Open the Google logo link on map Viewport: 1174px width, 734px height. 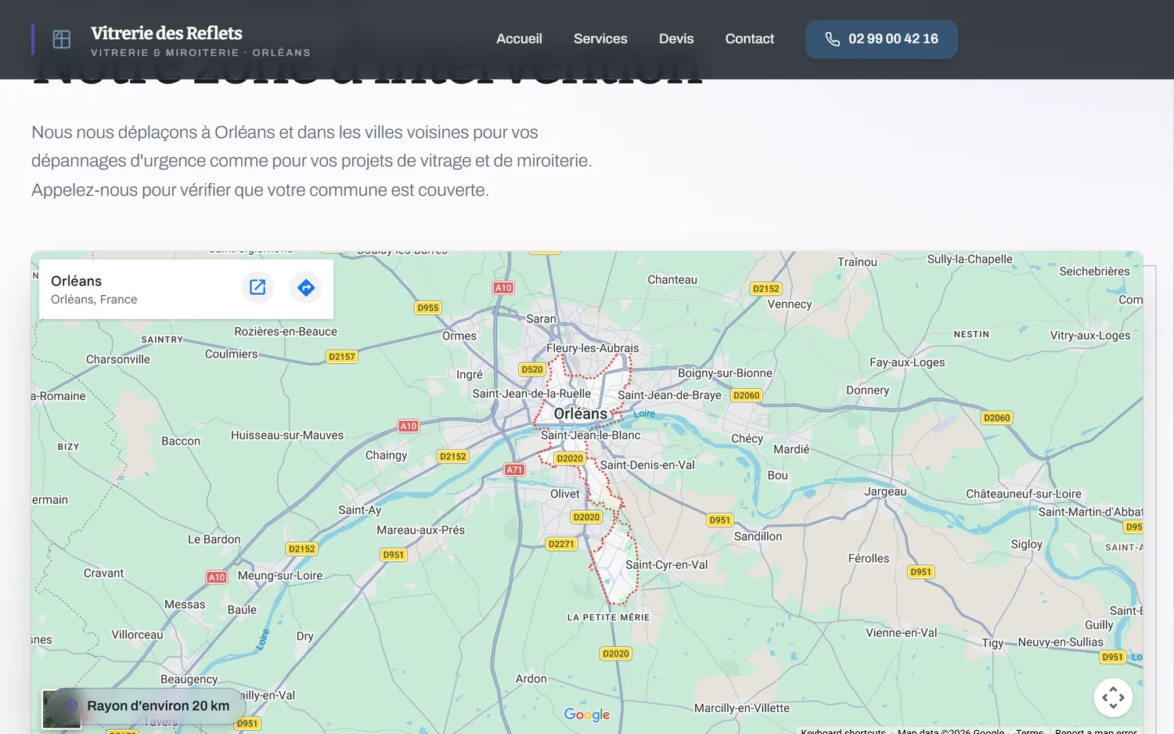coord(587,714)
